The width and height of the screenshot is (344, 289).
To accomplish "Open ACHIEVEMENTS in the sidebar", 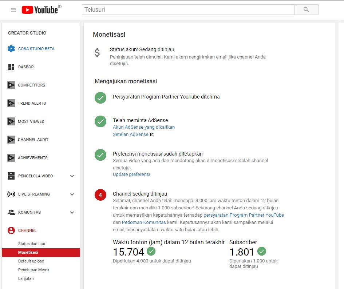I will [33, 158].
